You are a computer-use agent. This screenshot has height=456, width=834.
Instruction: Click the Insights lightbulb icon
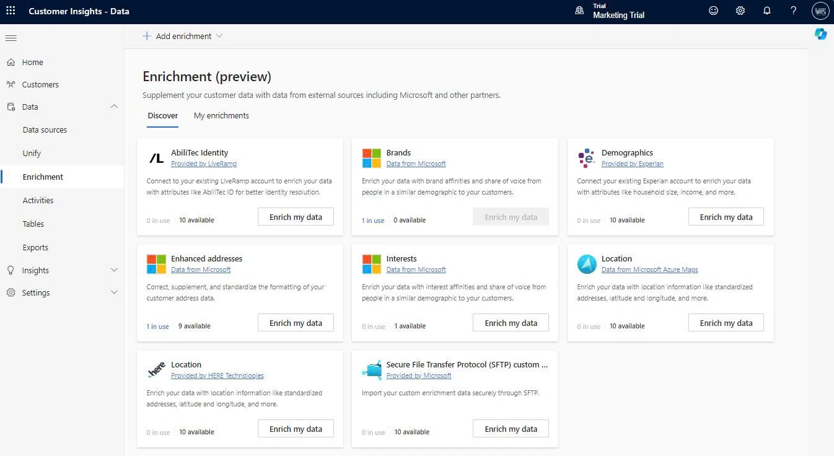point(11,270)
